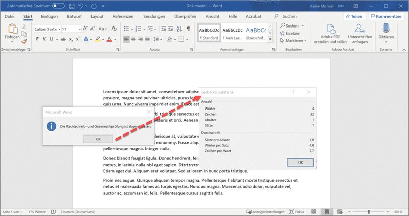
Task: Apply superscript formatting
Action: [78, 39]
